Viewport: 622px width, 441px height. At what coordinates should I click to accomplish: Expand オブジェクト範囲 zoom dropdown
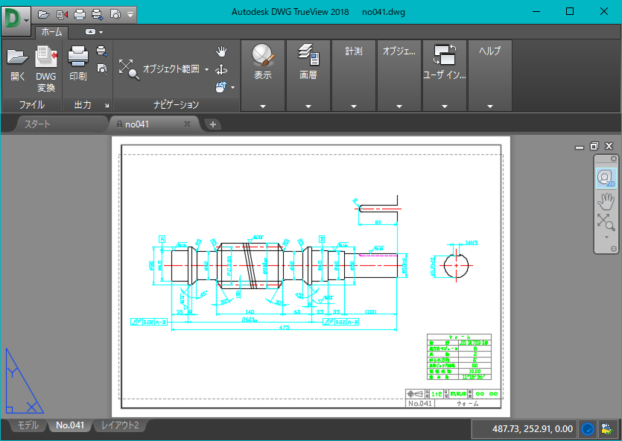coord(207,69)
